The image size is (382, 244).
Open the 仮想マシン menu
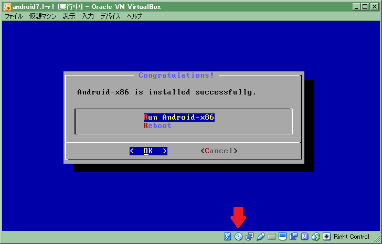pos(43,16)
